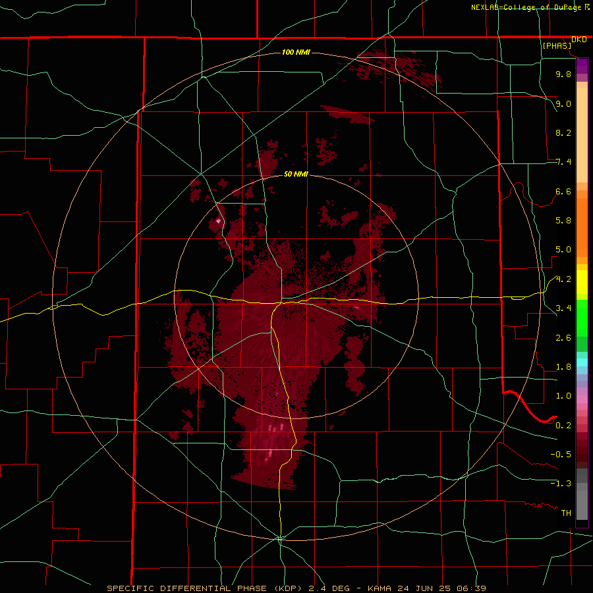
Task: Click the cyan segment of the color bar
Action: [x=582, y=362]
